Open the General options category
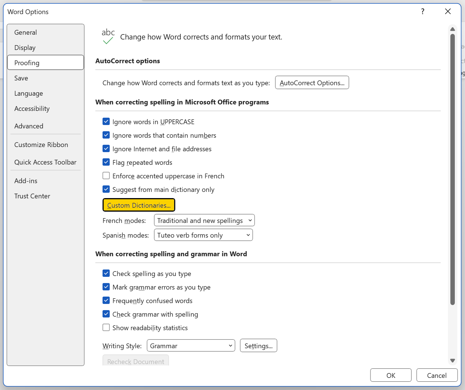Viewport: 465px width, 390px height. (x=45, y=32)
